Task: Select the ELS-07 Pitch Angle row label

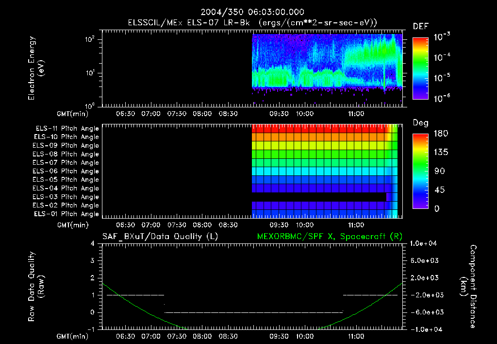Action: pos(66,162)
